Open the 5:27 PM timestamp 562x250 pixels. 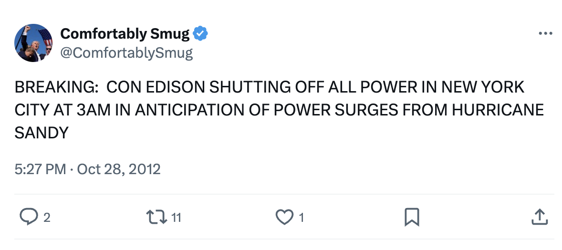pyautogui.click(x=41, y=169)
